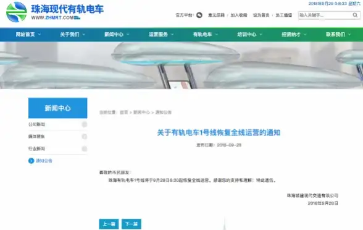Expand the 新闻中心 nav dropdown arrow
363x230 pixels.
128,35
